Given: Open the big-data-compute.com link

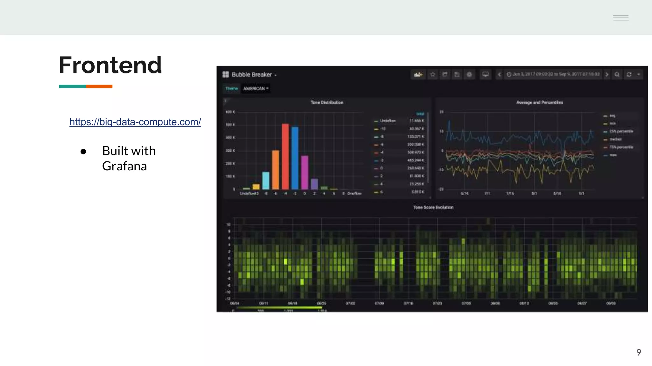Looking at the screenshot, I should (135, 122).
